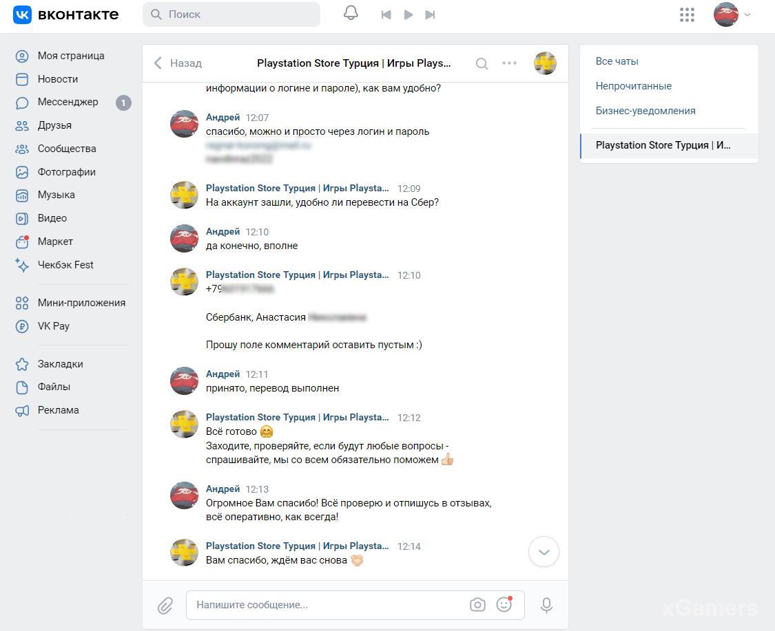Open Сообщества from the sidebar
Image resolution: width=775 pixels, height=631 pixels.
(x=67, y=149)
